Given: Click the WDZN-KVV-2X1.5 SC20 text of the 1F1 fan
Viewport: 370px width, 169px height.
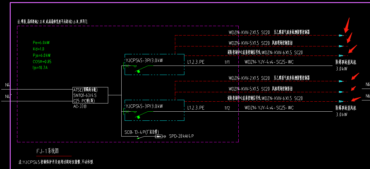Looking at the screenshot, I should 249,32.
